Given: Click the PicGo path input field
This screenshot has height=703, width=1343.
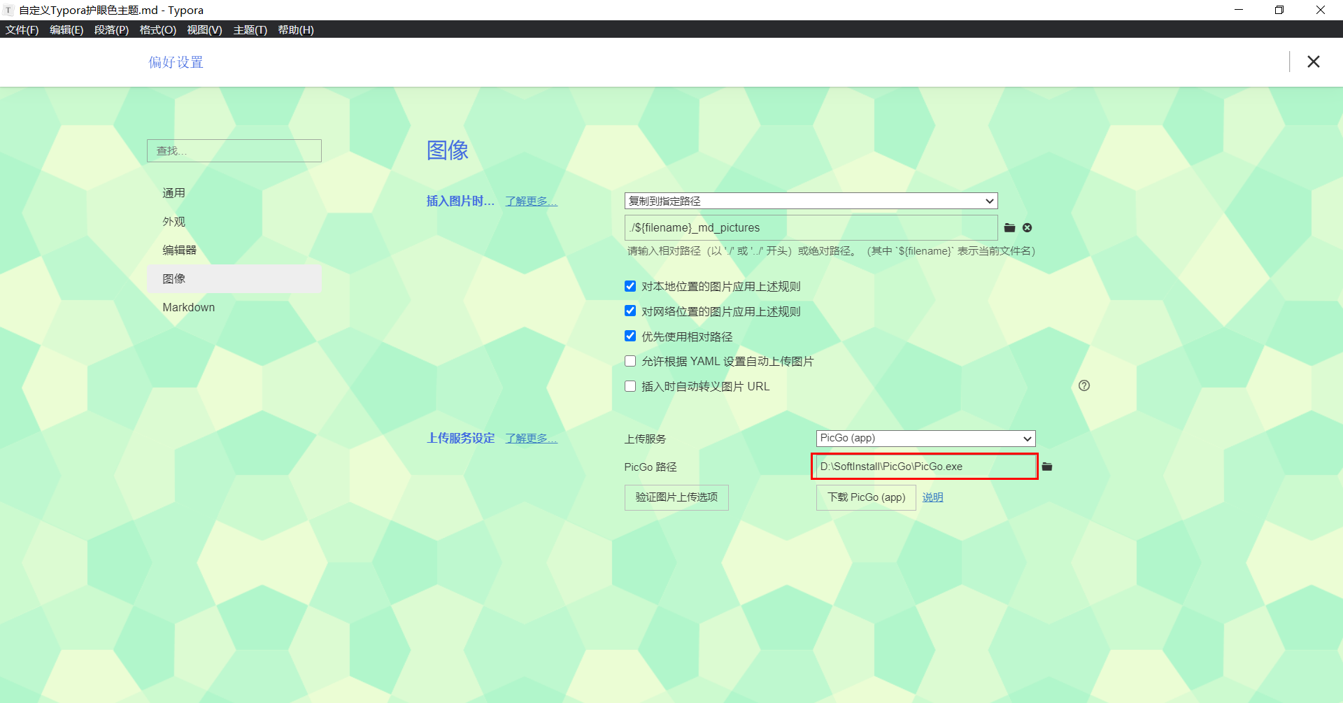Looking at the screenshot, I should point(925,467).
